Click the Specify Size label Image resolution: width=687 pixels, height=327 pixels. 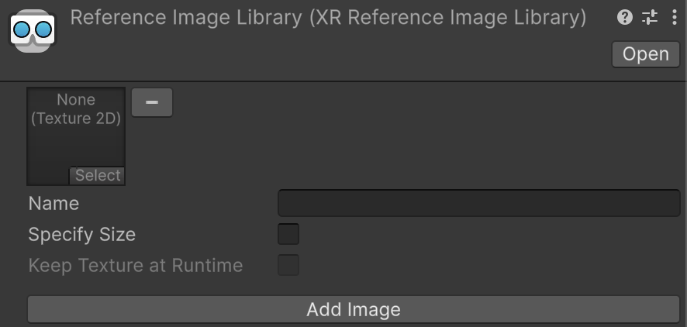click(81, 234)
